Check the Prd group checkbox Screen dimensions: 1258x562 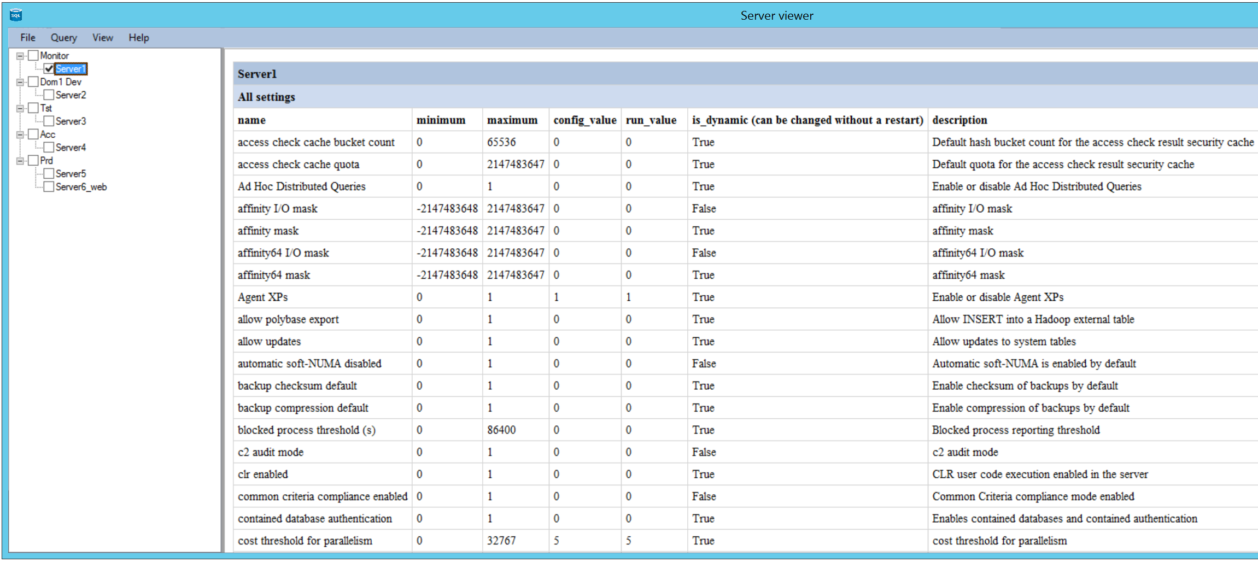click(x=33, y=161)
